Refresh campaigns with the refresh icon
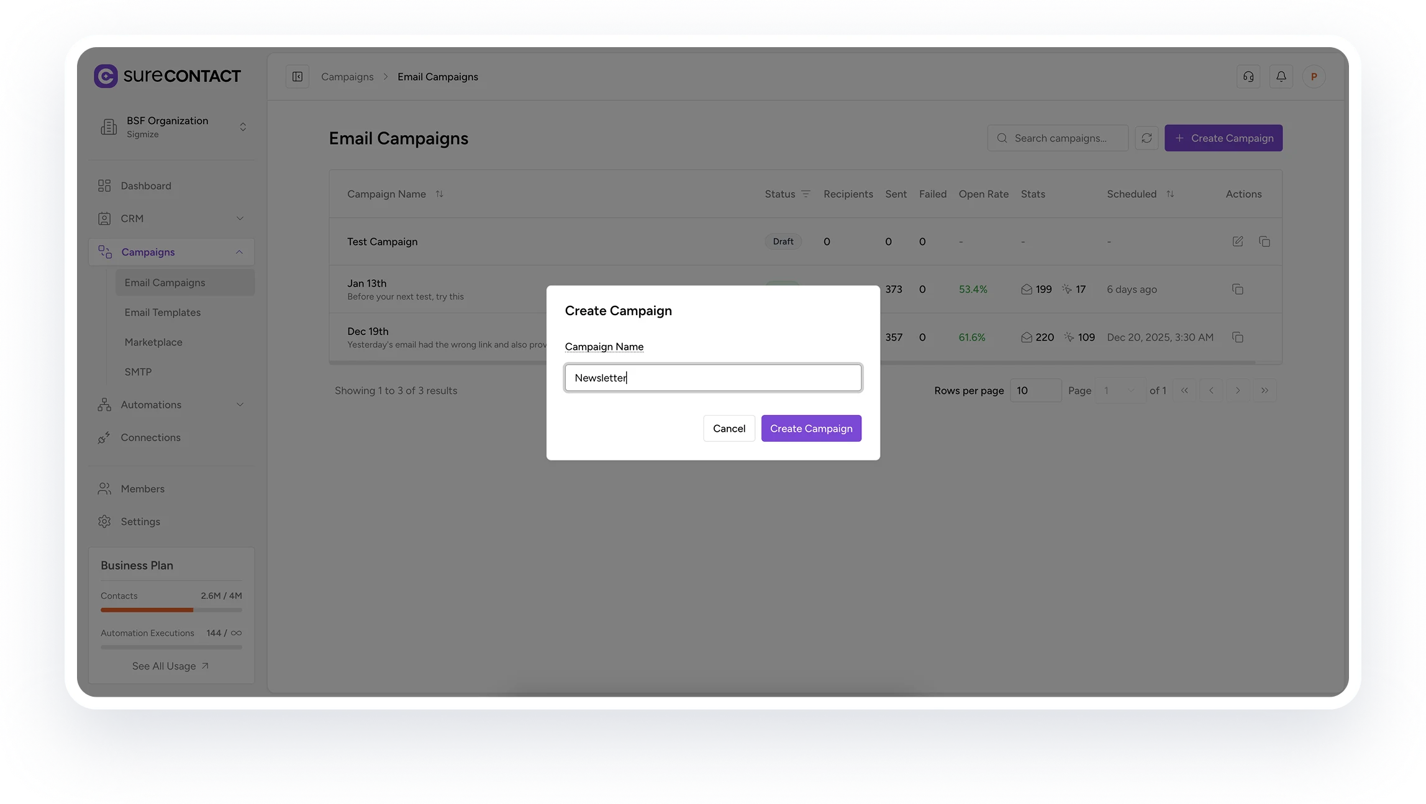Screen dimensions: 1426x804 click(1147, 138)
